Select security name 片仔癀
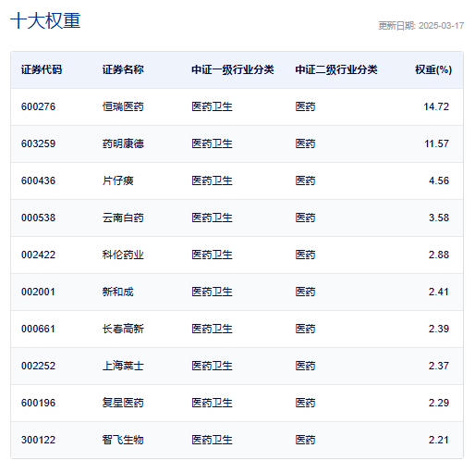This screenshot has height=473, width=475. coord(118,180)
